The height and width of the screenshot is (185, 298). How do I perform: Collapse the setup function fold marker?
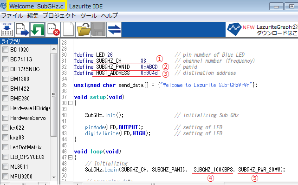click(70, 103)
